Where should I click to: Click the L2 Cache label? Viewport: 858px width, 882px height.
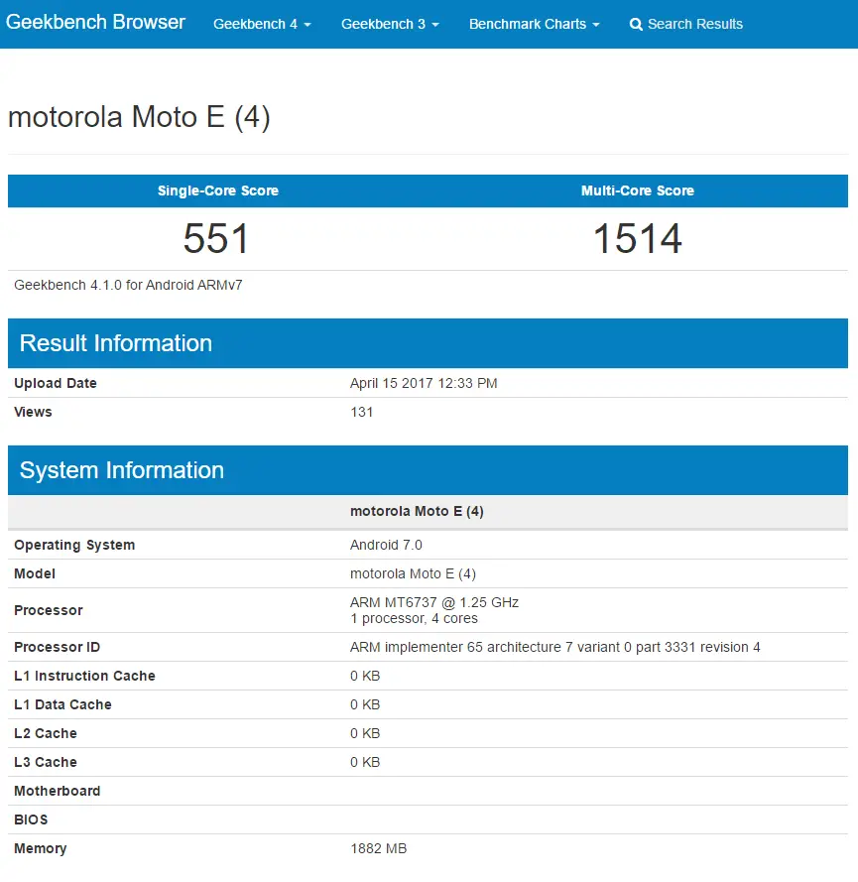pyautogui.click(x=45, y=733)
